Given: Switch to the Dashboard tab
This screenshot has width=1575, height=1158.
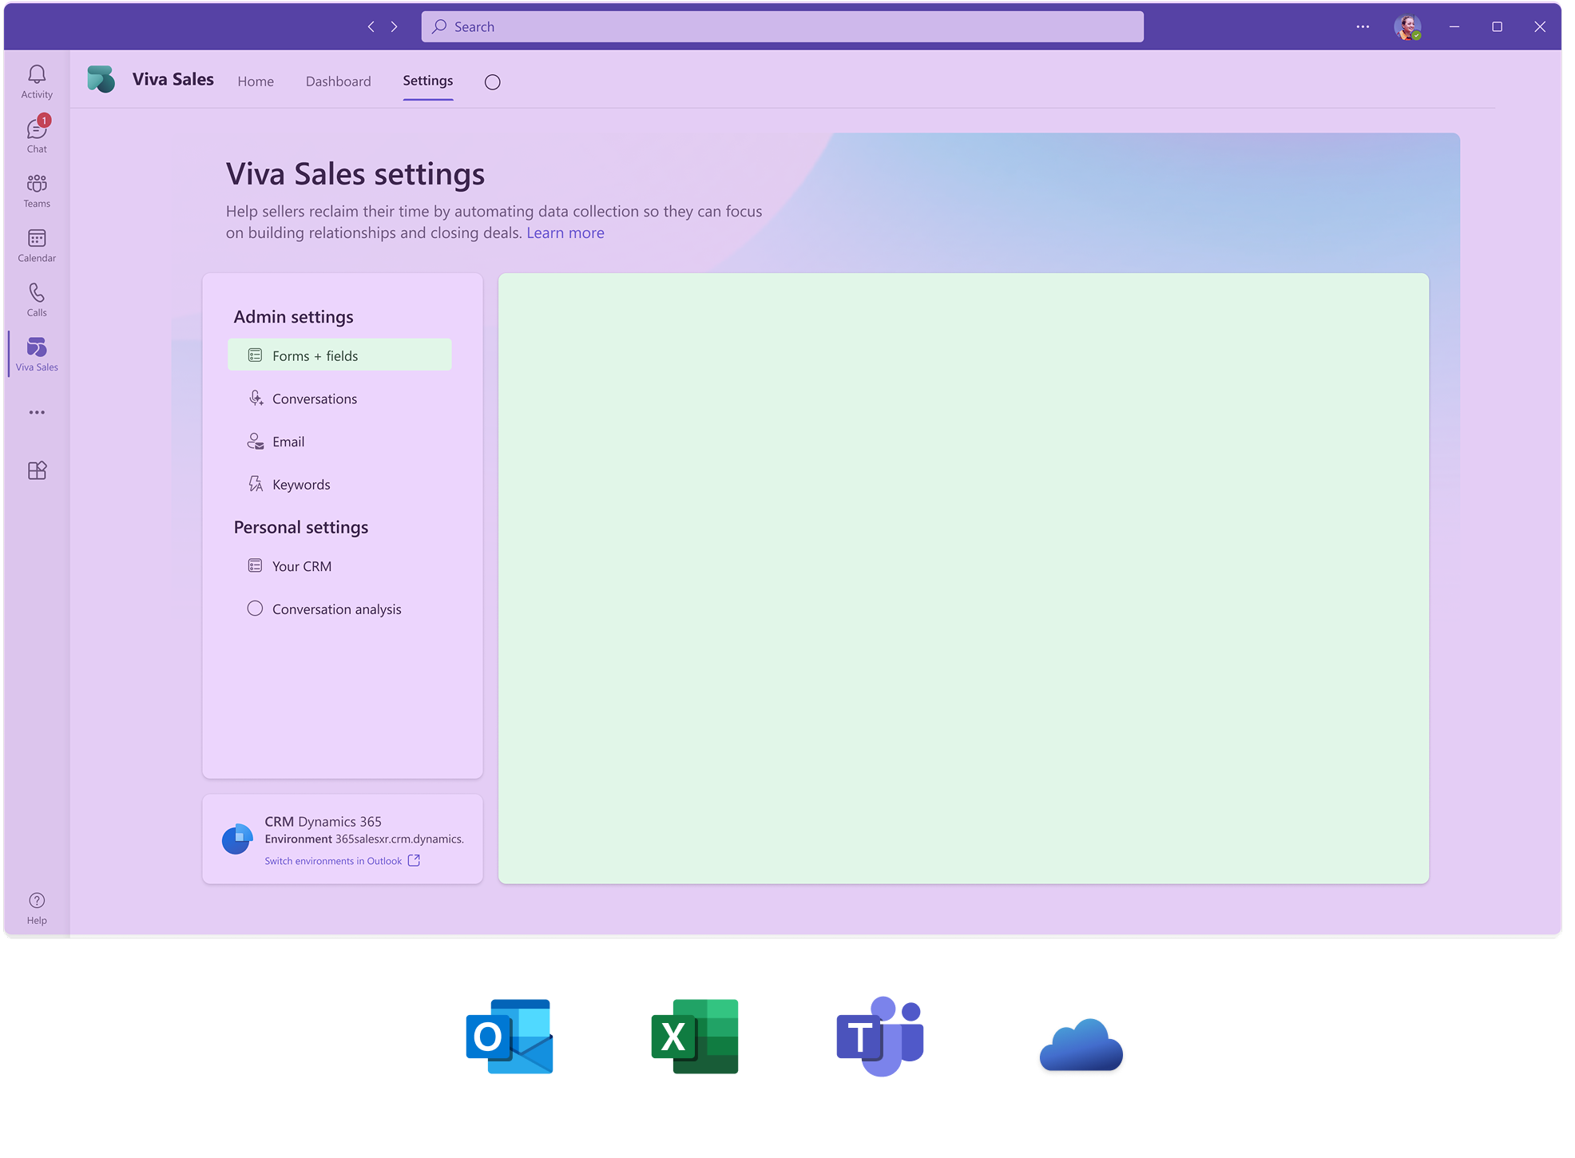Looking at the screenshot, I should click(x=339, y=81).
